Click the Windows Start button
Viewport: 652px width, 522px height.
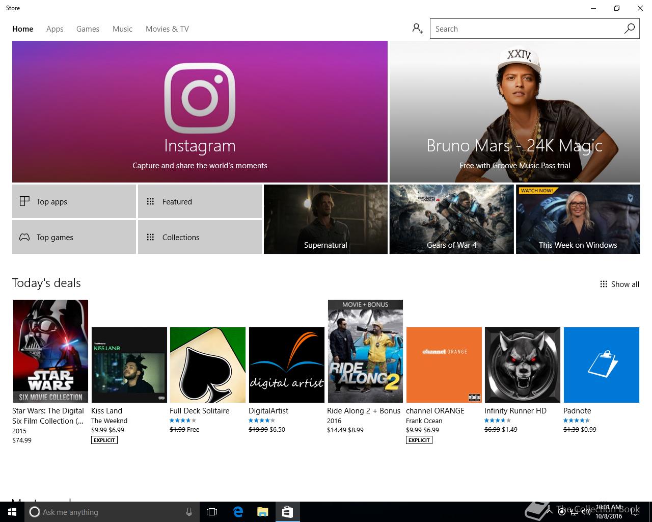pyautogui.click(x=12, y=512)
